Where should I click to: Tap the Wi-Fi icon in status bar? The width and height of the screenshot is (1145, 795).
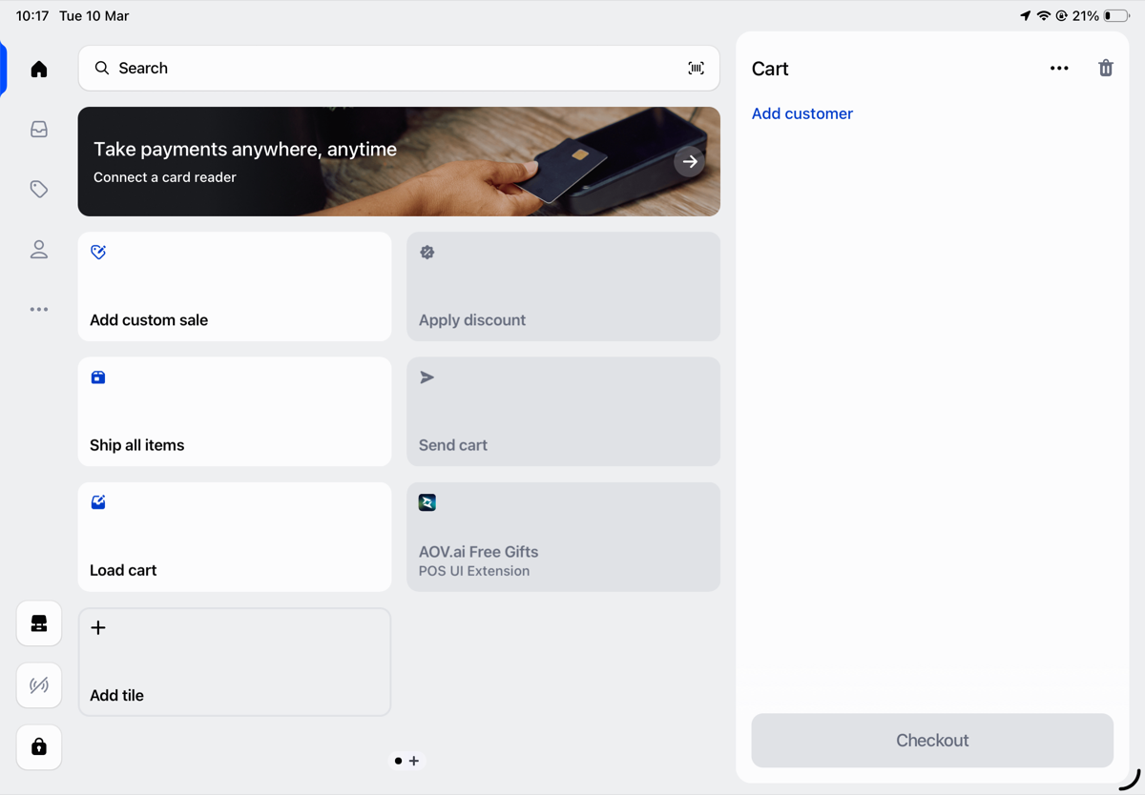pyautogui.click(x=1044, y=16)
